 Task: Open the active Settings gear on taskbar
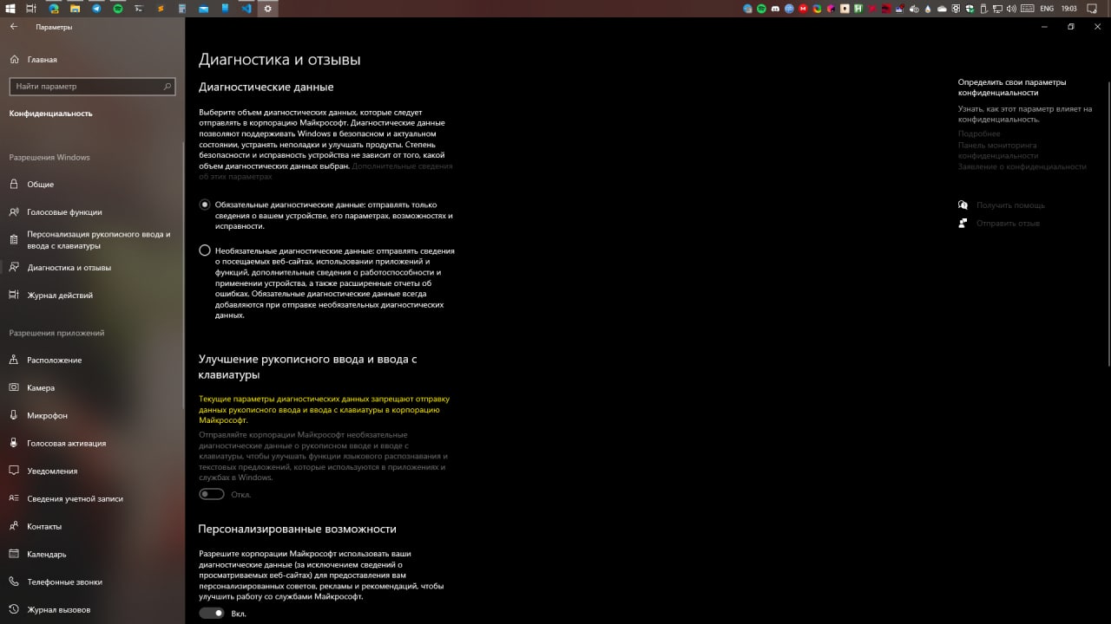(267, 9)
